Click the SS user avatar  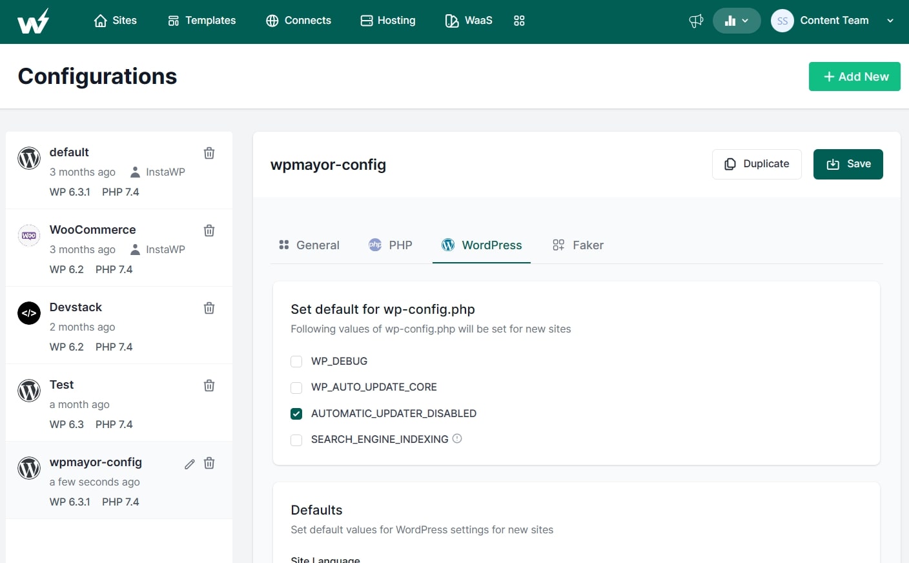pos(782,21)
